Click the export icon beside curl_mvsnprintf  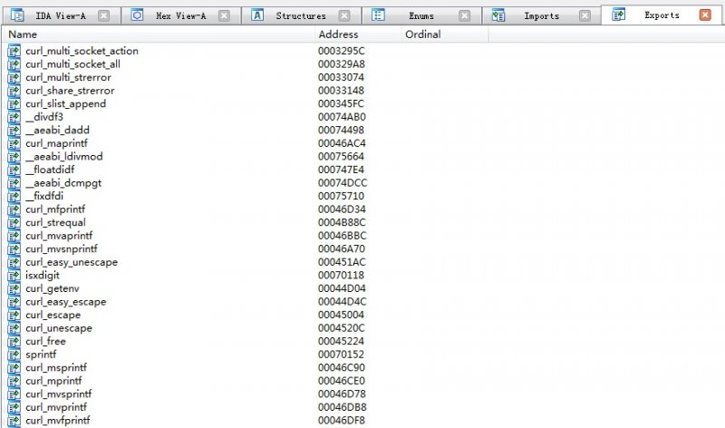(x=14, y=248)
